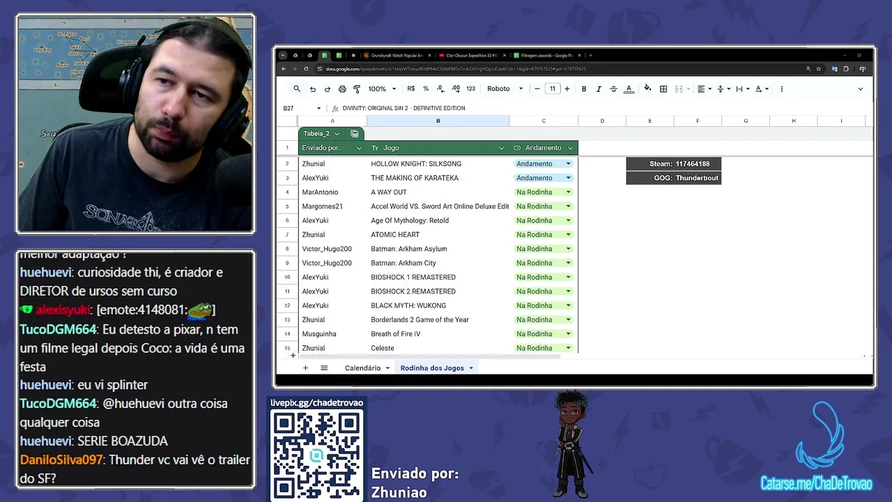Open status dropdown for A WAY OUT
The image size is (892, 502).
click(x=568, y=192)
